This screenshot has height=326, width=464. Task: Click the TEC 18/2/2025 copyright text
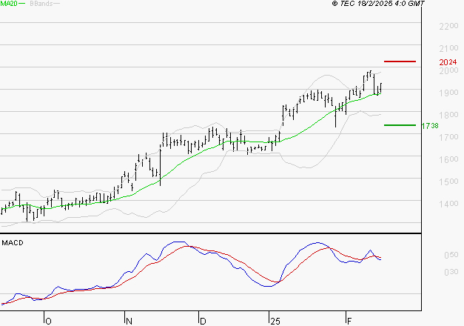378,3
